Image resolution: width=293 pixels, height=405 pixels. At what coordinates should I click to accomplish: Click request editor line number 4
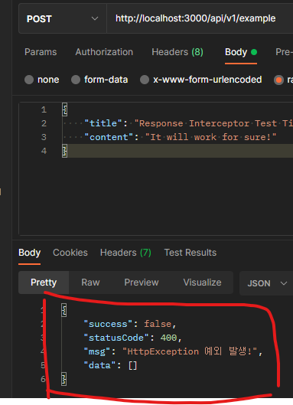44,151
